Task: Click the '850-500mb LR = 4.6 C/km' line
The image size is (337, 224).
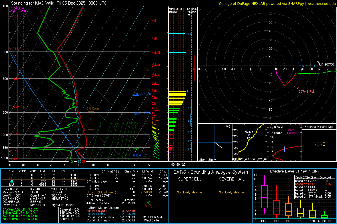Action: pyautogui.click(x=20, y=216)
